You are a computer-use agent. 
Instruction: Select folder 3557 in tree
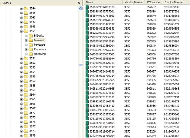coord(32,81)
